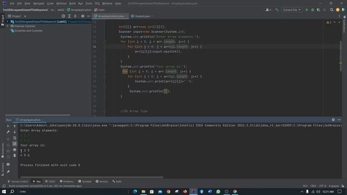
Task: Open the TODO tool window
Action: coord(50,181)
